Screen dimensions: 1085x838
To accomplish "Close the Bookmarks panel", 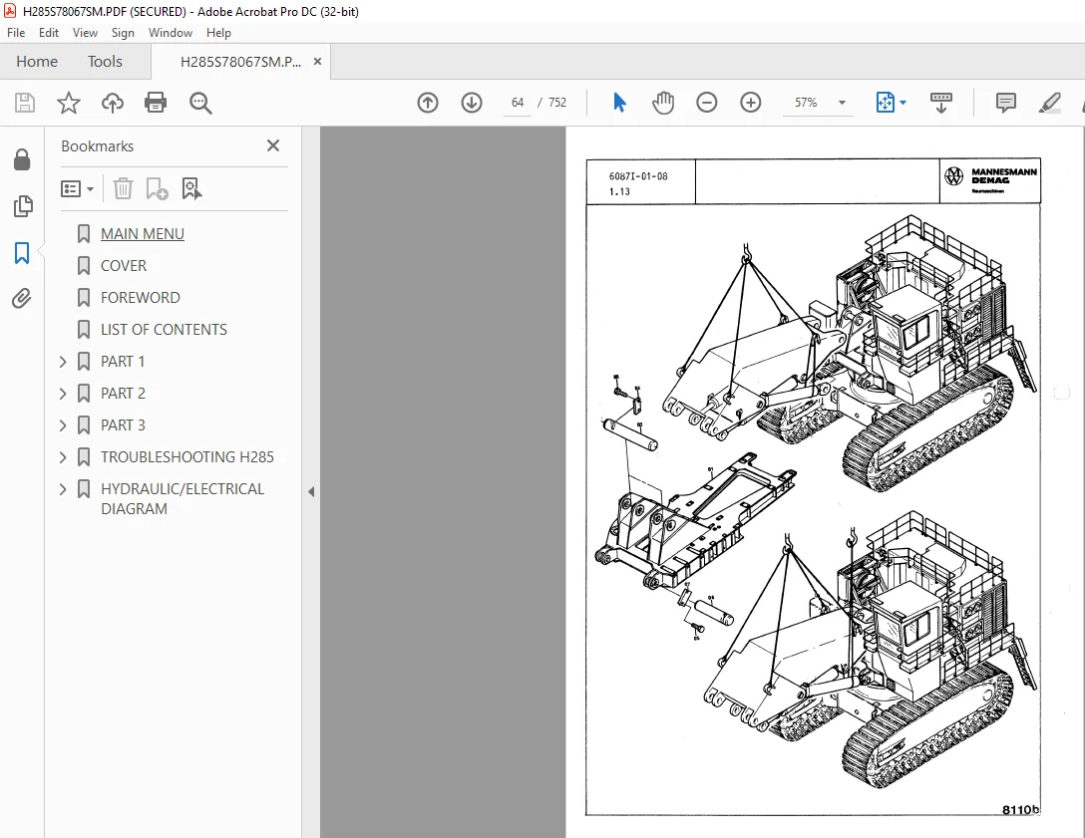I will [273, 145].
